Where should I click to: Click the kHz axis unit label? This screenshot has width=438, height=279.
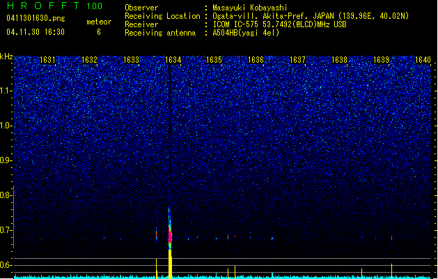click(x=6, y=56)
